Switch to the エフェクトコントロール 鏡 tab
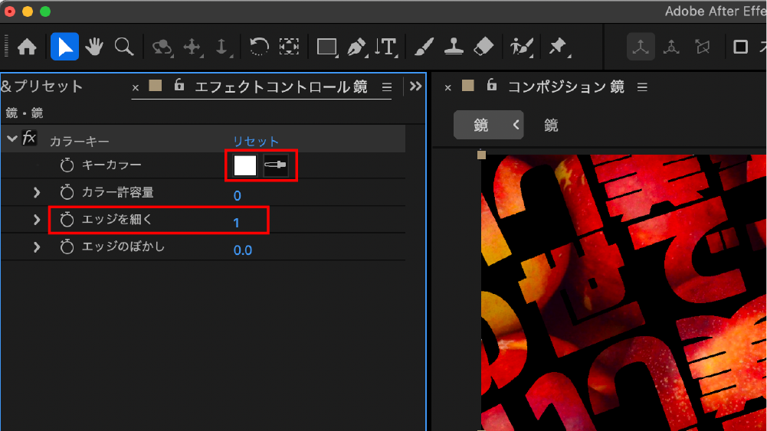Viewport: 767px width, 431px height. 280,87
